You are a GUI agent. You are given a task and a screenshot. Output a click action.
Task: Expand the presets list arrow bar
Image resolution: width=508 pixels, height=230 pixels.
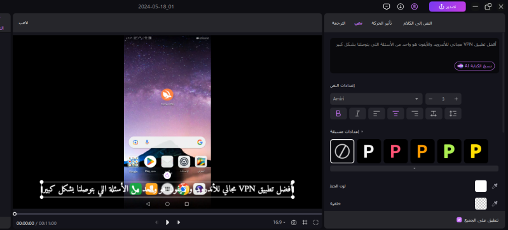(414, 168)
